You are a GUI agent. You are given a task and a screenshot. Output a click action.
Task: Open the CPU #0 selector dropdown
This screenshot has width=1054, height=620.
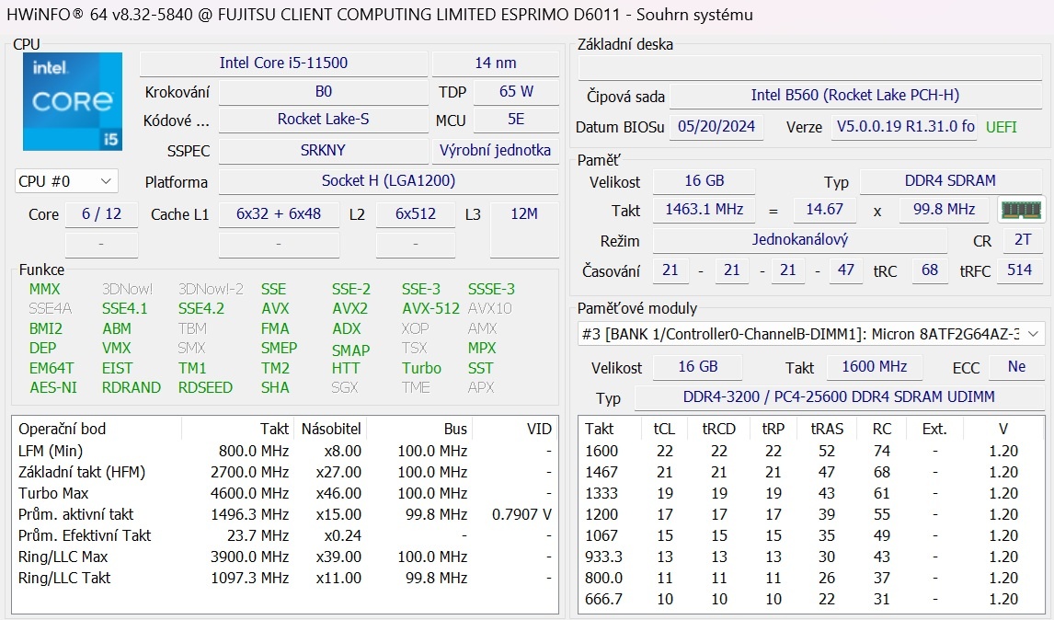coord(66,181)
